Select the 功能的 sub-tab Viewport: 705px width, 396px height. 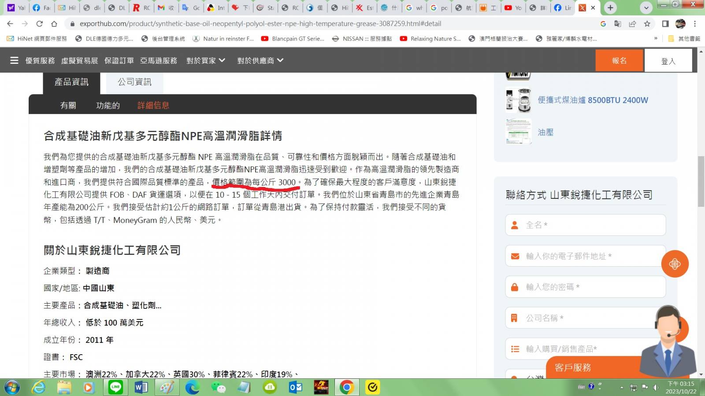point(108,105)
